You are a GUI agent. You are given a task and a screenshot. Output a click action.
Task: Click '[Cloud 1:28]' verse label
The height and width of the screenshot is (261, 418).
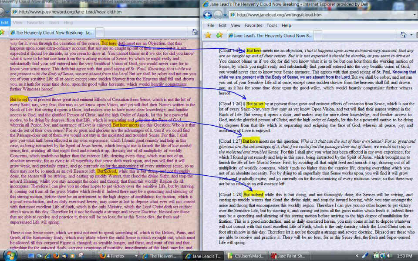pyautogui.click(x=230, y=195)
